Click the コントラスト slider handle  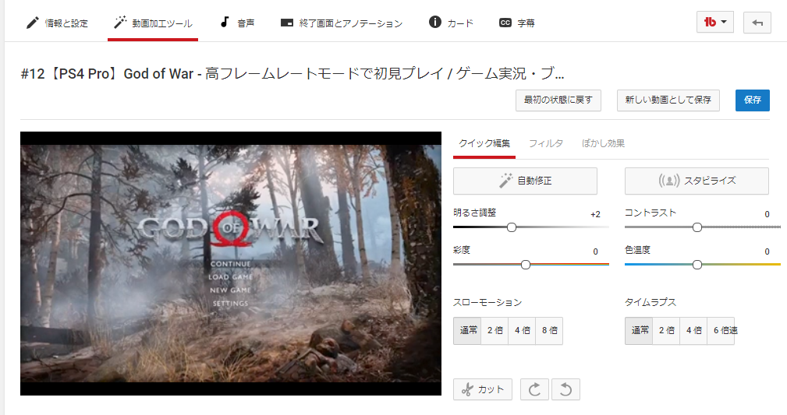tap(697, 227)
